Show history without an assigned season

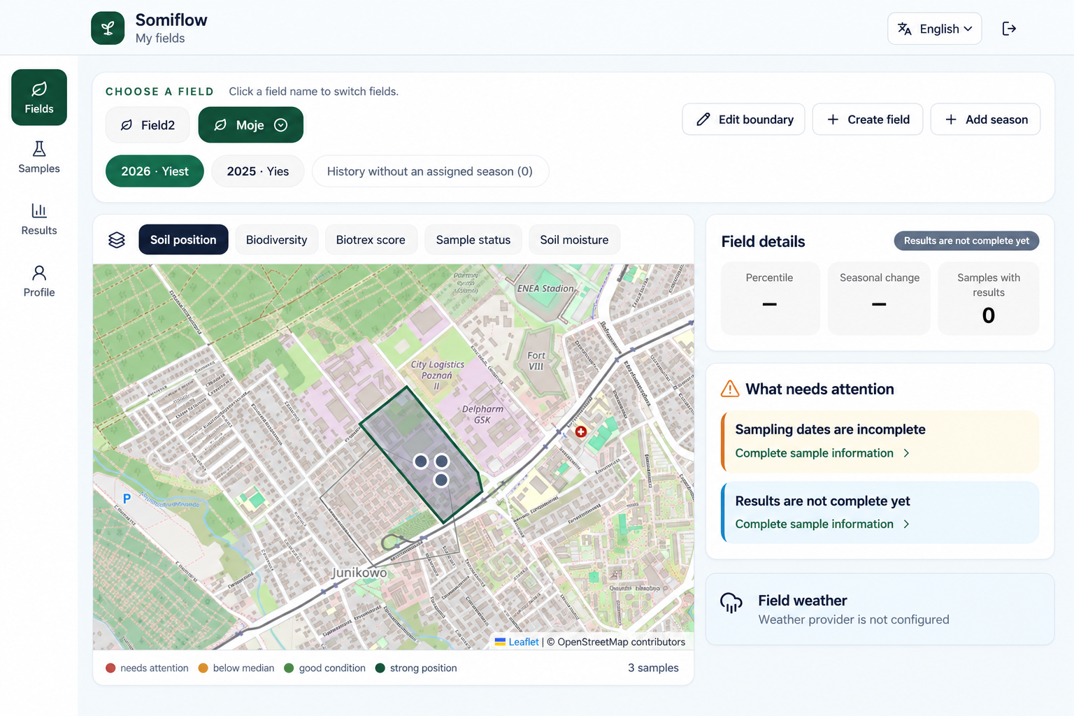430,171
